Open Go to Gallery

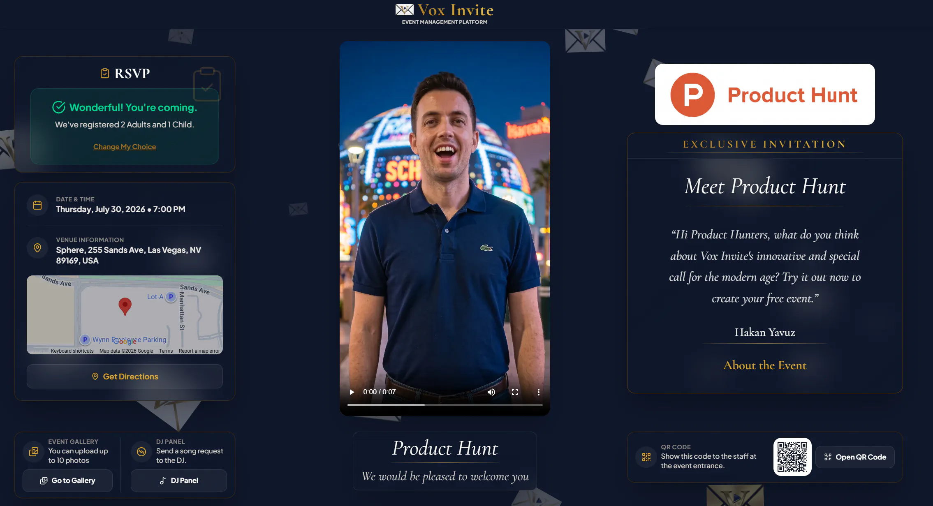point(67,481)
